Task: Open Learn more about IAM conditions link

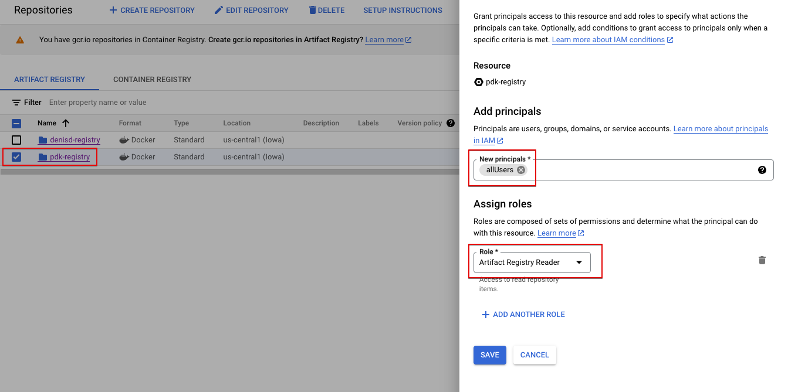Action: pos(613,40)
